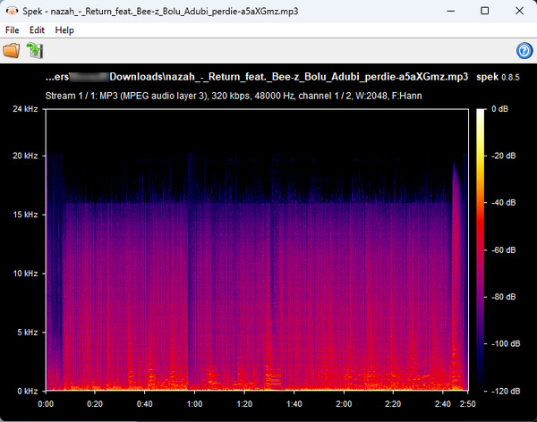Click the 24 kHz frequency axis label
Screen dimensions: 537x422
click(25, 109)
